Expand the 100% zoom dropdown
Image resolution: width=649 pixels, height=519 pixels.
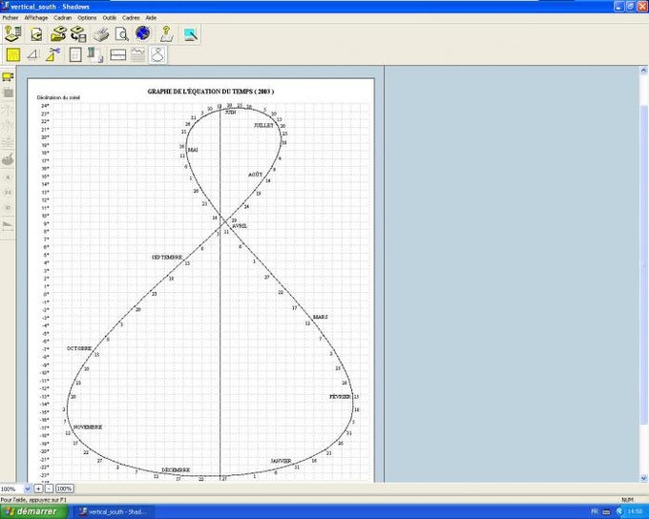[28, 488]
